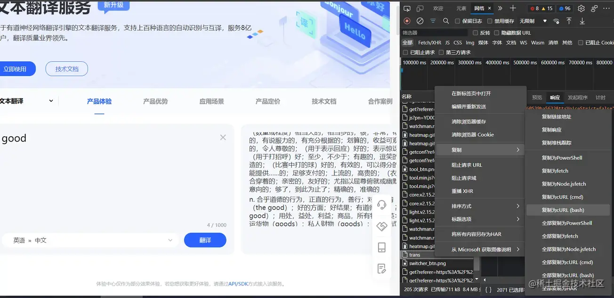Open DevTools settings gear

point(581,8)
